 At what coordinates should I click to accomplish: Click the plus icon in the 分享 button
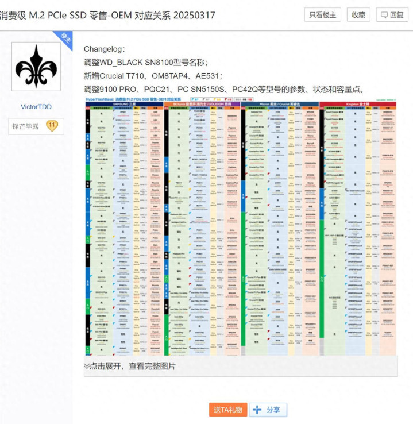[x=257, y=410]
